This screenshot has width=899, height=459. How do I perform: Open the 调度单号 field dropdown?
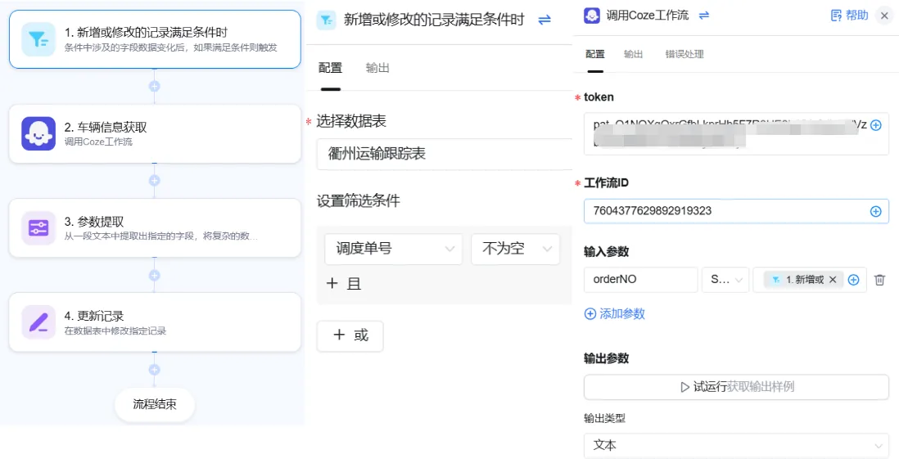coord(393,249)
